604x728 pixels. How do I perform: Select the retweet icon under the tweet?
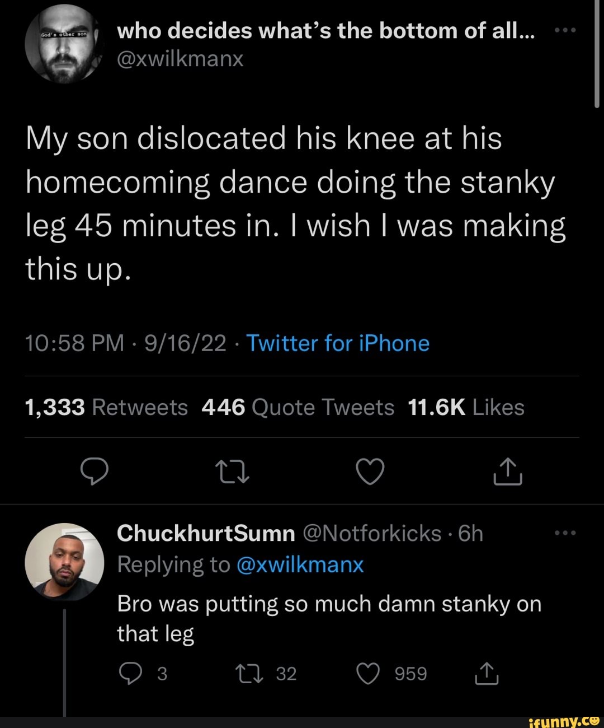(x=233, y=472)
